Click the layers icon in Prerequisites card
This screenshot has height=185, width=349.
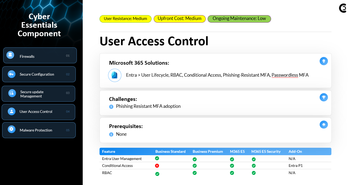[x=324, y=125]
